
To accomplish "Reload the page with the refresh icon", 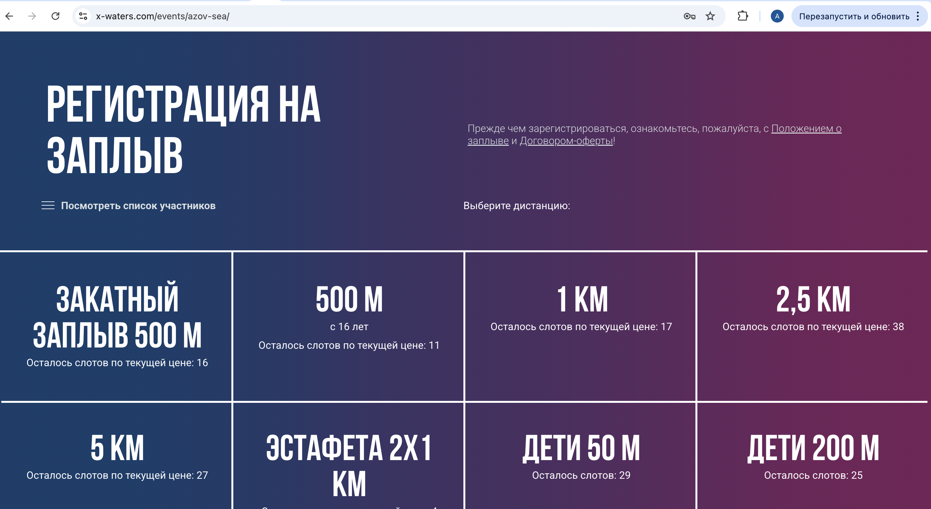I will 55,16.
